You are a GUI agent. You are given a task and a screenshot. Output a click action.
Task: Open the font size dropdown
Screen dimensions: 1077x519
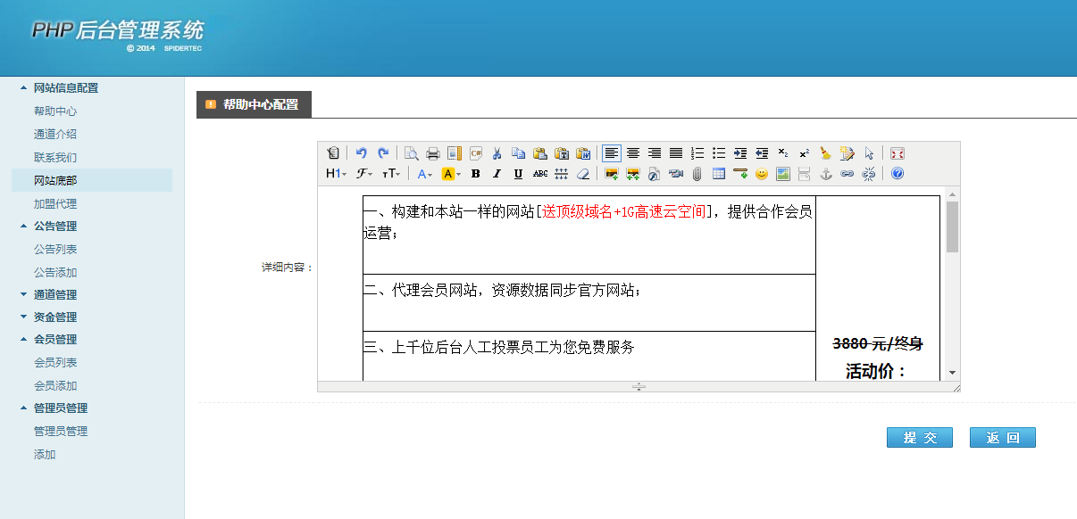coord(391,173)
